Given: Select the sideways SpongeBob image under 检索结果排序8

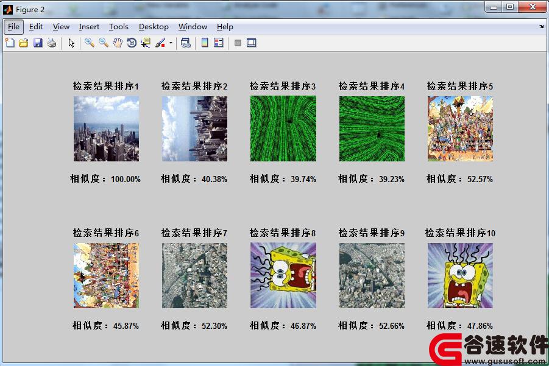Looking at the screenshot, I should 283,276.
